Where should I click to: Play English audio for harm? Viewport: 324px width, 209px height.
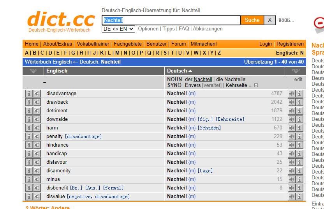37,128
